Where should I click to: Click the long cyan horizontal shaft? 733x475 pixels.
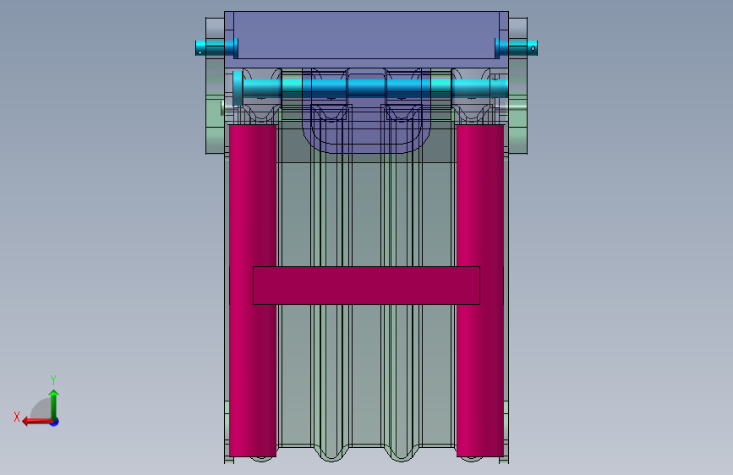point(370,88)
